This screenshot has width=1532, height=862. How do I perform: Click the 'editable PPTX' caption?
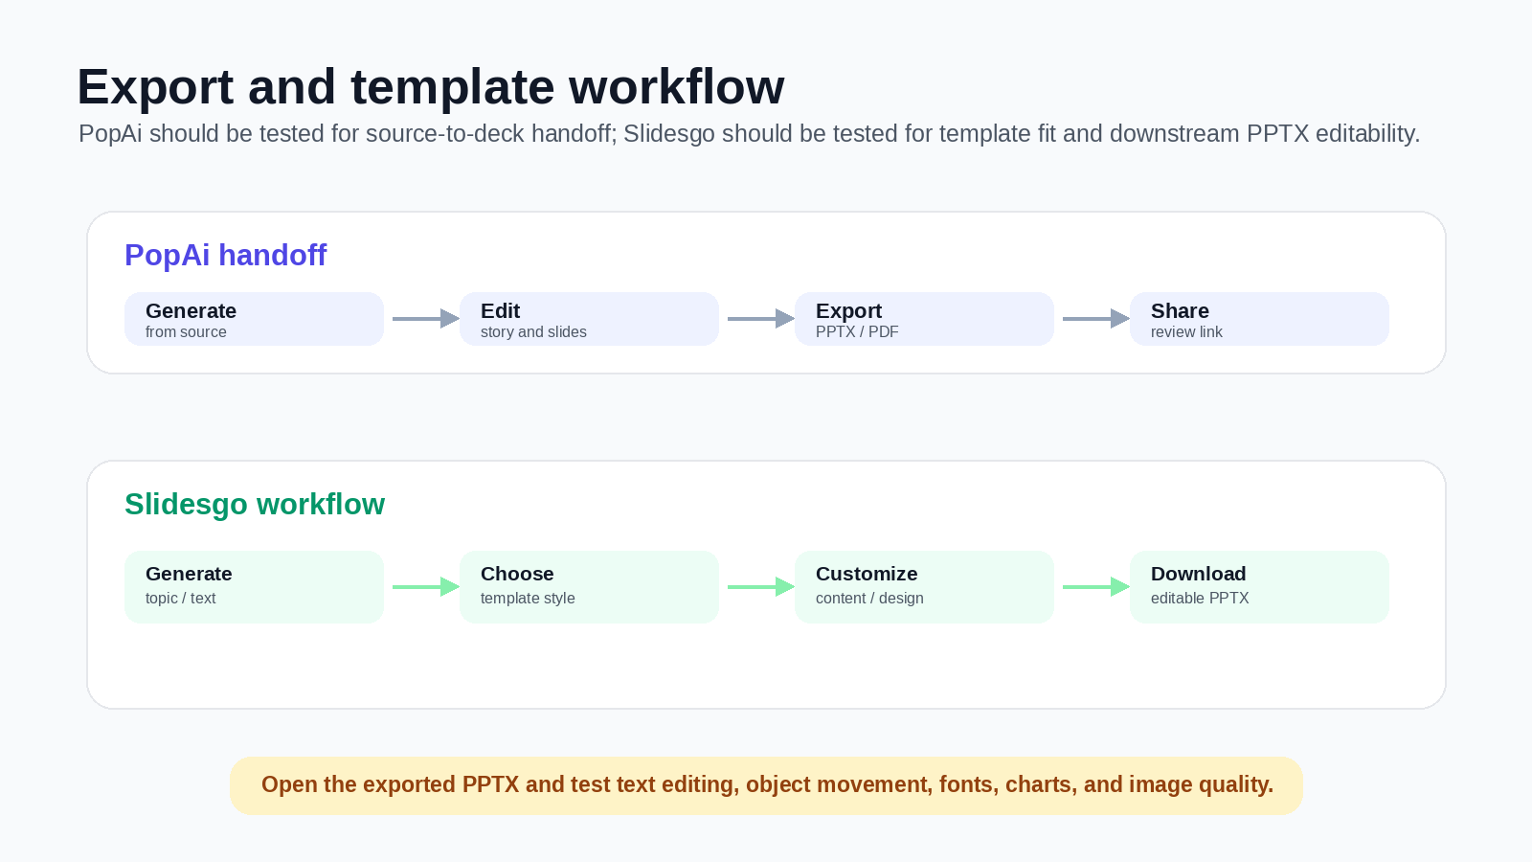tap(1200, 599)
